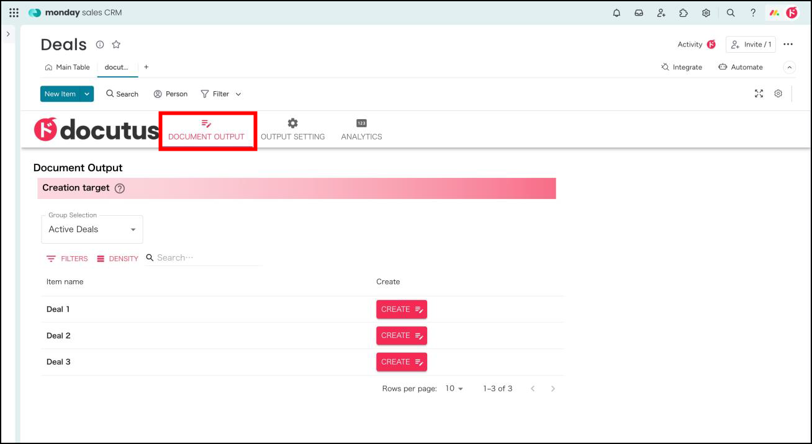This screenshot has height=444, width=812.
Task: Click the help question mark icon
Action: pos(753,13)
